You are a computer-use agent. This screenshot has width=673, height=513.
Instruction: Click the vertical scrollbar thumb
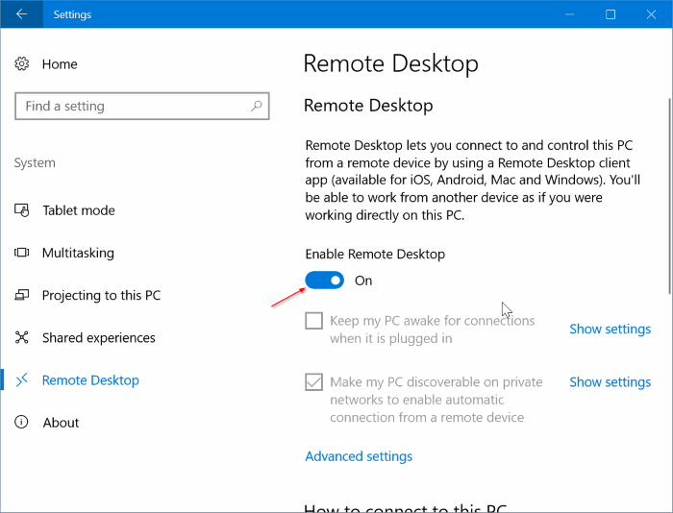click(669, 196)
